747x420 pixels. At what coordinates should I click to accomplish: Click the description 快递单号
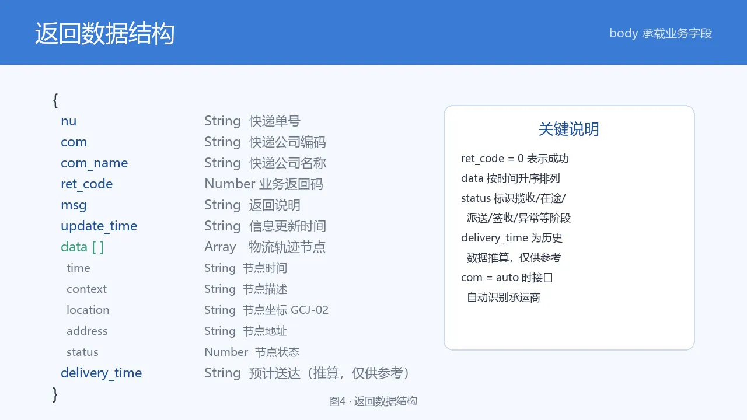[275, 121]
